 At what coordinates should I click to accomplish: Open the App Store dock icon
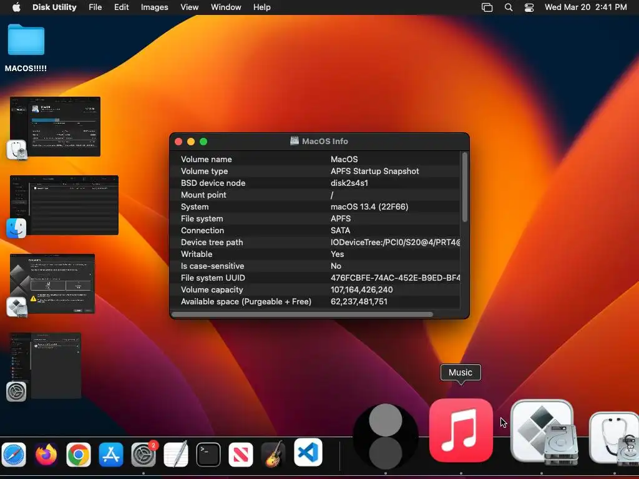(111, 454)
